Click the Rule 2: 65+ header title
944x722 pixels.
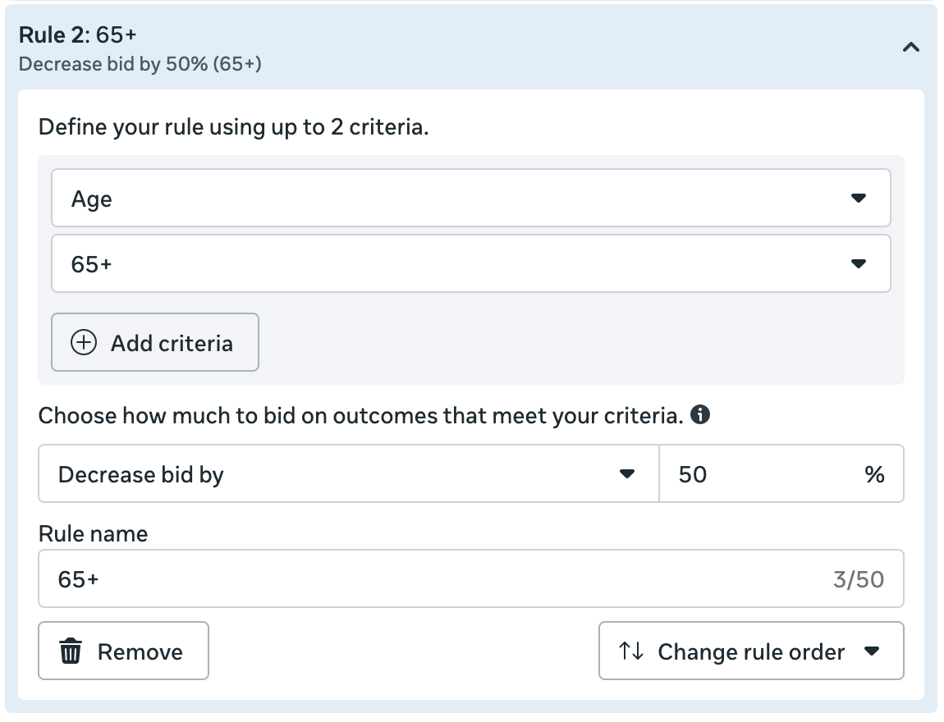coord(77,34)
